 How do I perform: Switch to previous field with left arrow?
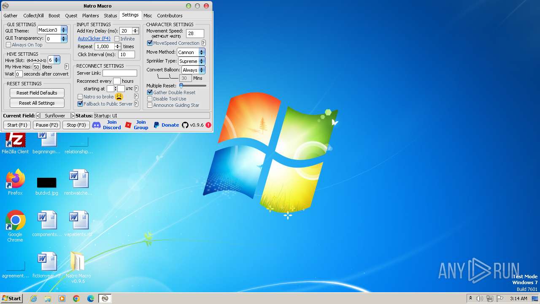coord(38,116)
